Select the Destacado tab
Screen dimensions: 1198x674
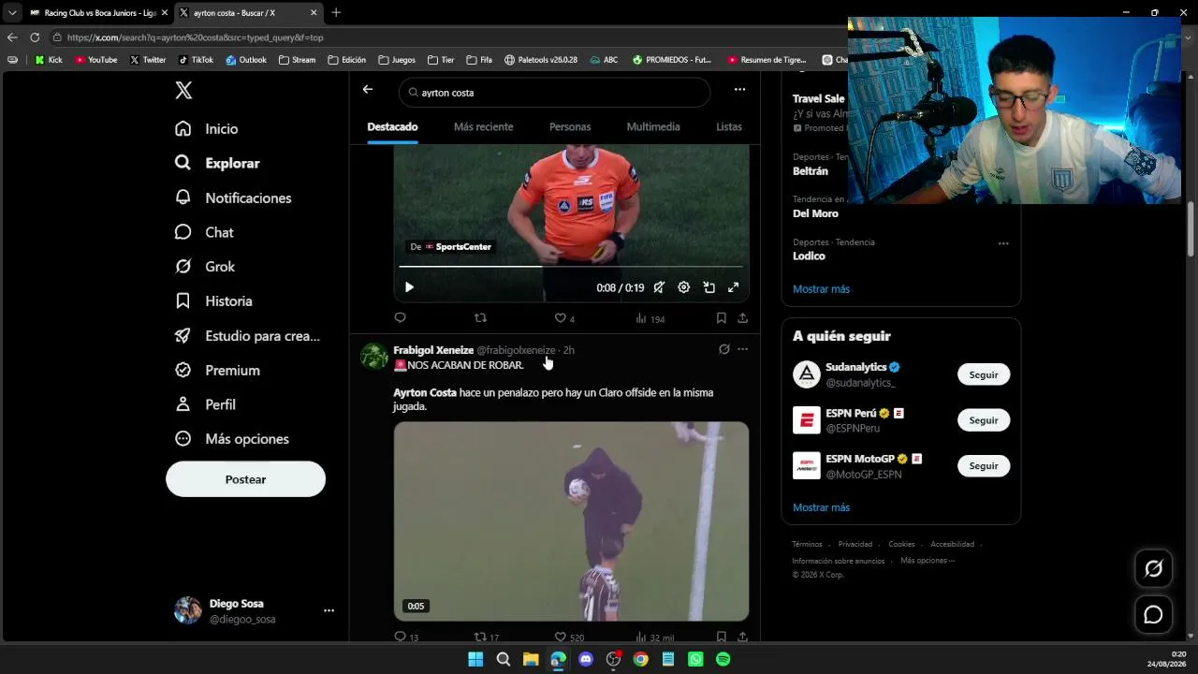pos(392,126)
